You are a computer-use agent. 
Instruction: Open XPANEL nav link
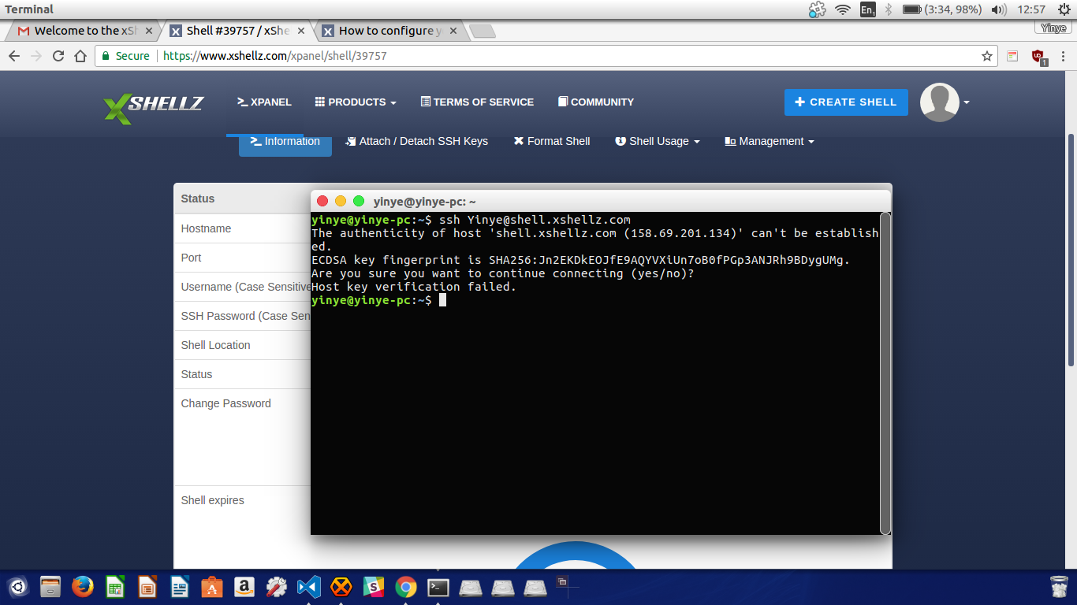click(x=264, y=102)
